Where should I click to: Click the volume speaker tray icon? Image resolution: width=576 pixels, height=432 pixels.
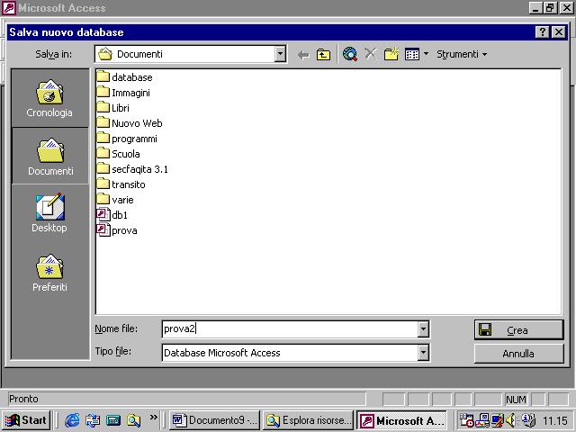coord(510,420)
